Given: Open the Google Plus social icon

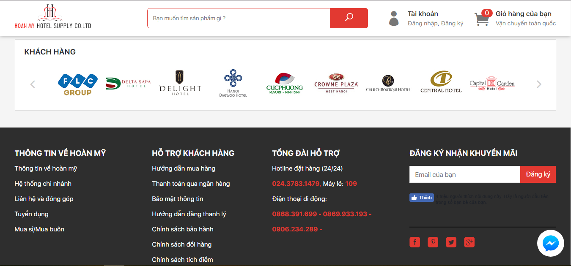Looking at the screenshot, I should point(469,242).
